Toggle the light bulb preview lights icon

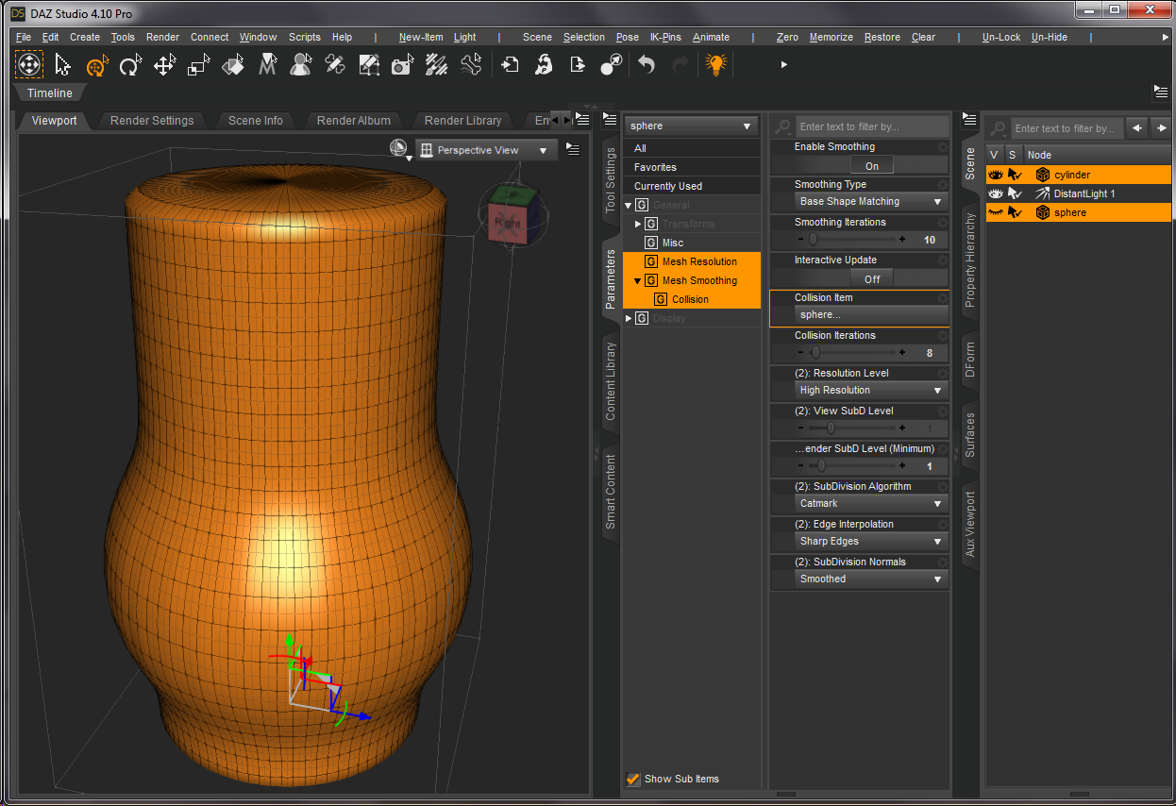point(716,65)
